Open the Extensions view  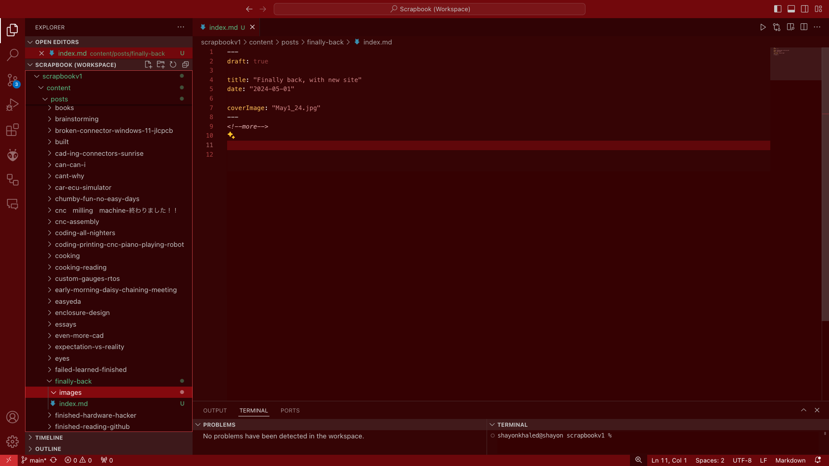pos(13,130)
